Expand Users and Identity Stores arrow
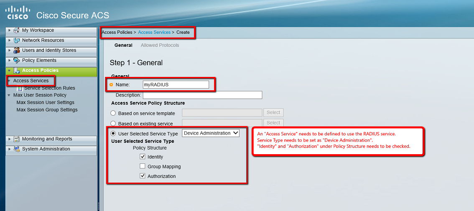This screenshot has width=474, height=211. click(10, 51)
